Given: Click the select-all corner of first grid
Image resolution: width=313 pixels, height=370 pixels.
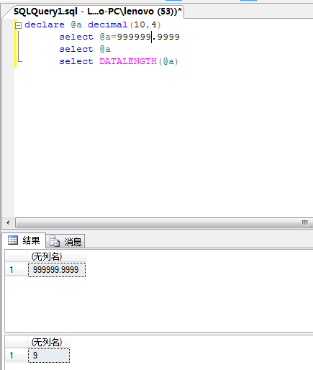Looking at the screenshot, I should click(17, 256).
